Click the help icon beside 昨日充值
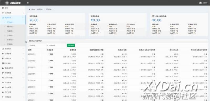Screen dimensions: 210x101 pos(98,16)
